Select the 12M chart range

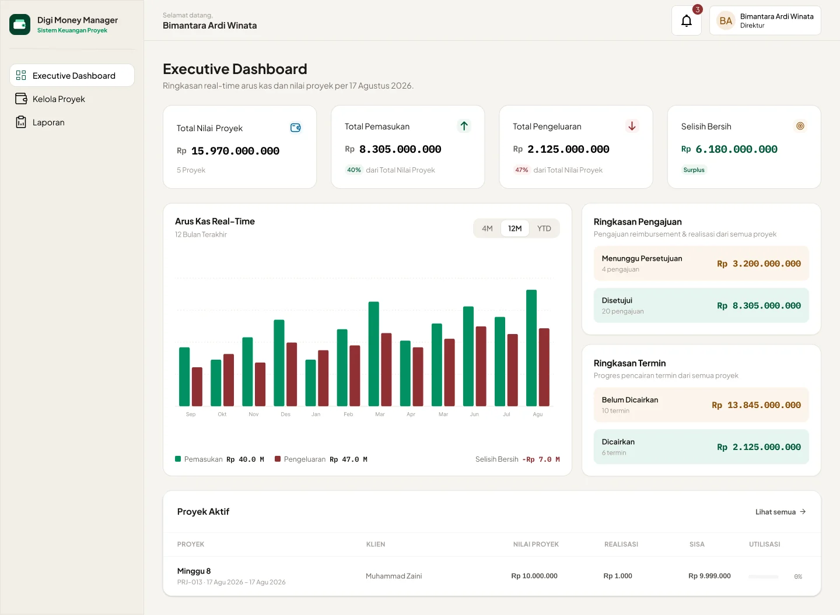pyautogui.click(x=514, y=229)
